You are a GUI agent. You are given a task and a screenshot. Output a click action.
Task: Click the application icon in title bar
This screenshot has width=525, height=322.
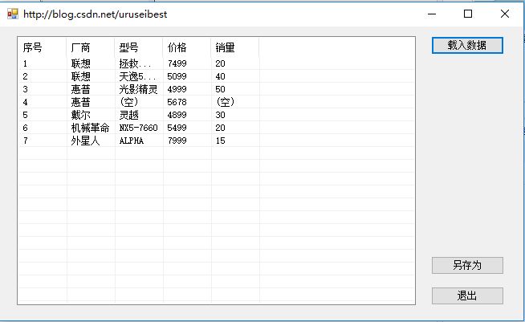[x=13, y=14]
